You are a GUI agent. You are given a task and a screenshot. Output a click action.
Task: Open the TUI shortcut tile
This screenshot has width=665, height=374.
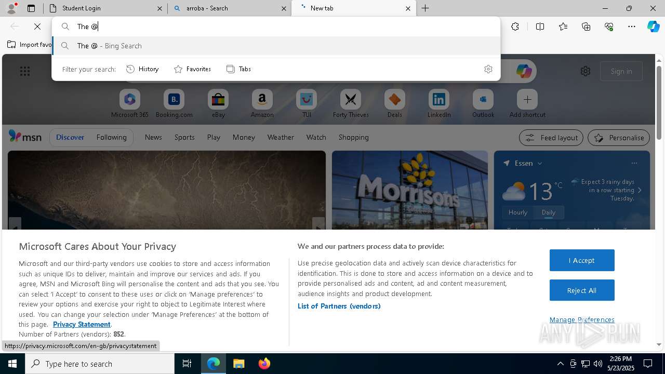(x=307, y=103)
